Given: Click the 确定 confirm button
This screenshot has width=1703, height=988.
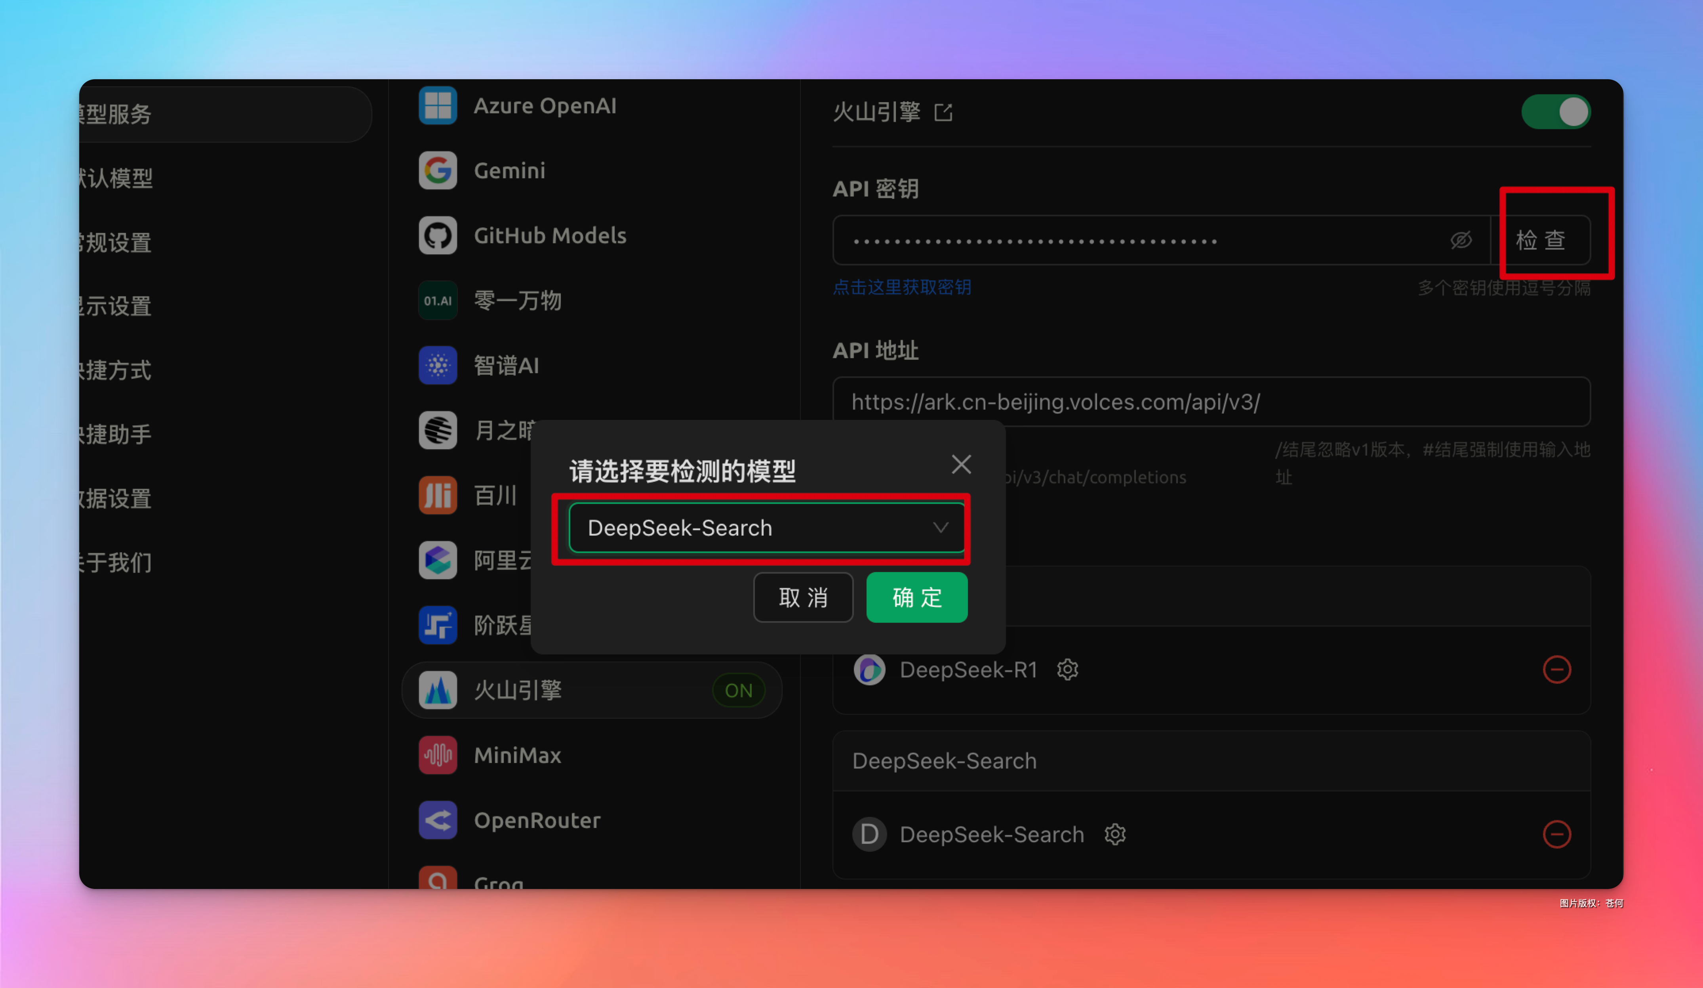Looking at the screenshot, I should 916,597.
